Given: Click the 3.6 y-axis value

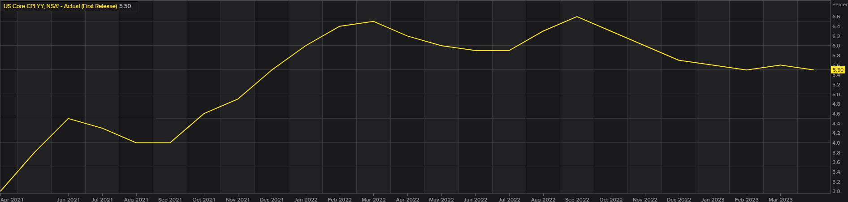Looking at the screenshot, I should 836,162.
